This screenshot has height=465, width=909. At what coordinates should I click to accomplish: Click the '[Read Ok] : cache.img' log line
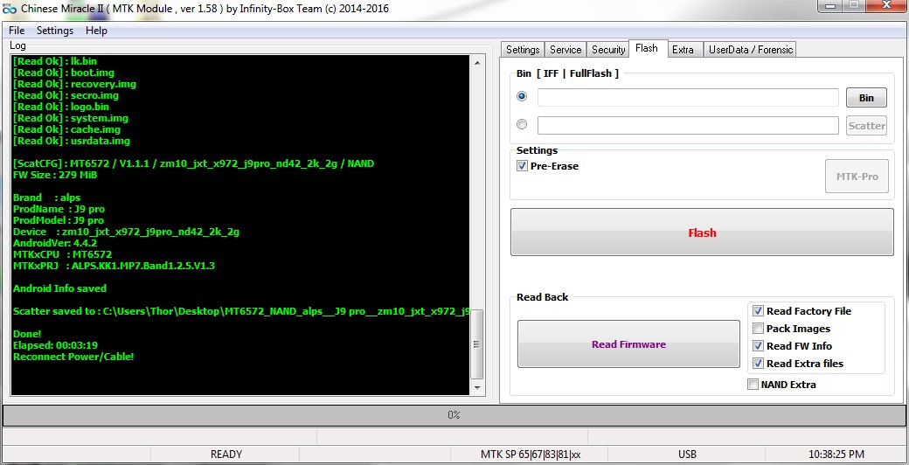(x=66, y=129)
